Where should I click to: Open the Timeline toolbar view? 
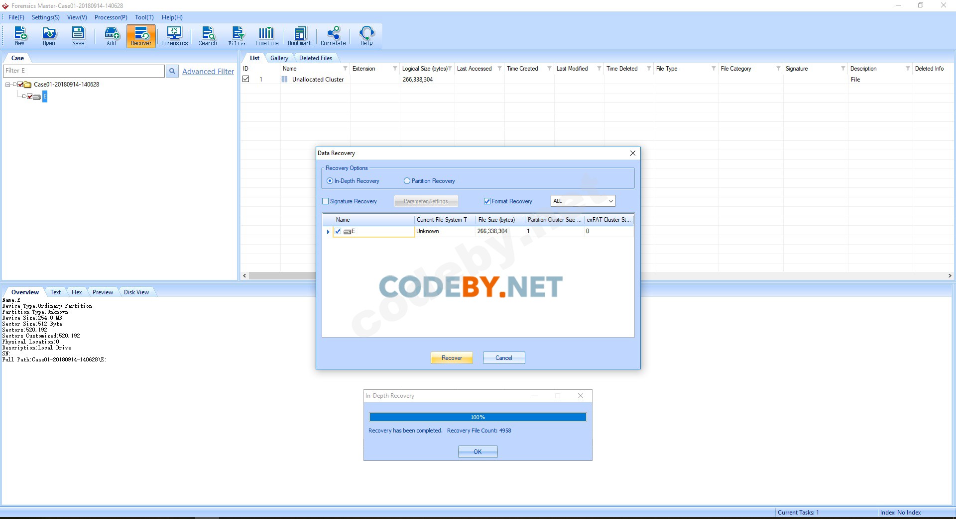coord(266,36)
